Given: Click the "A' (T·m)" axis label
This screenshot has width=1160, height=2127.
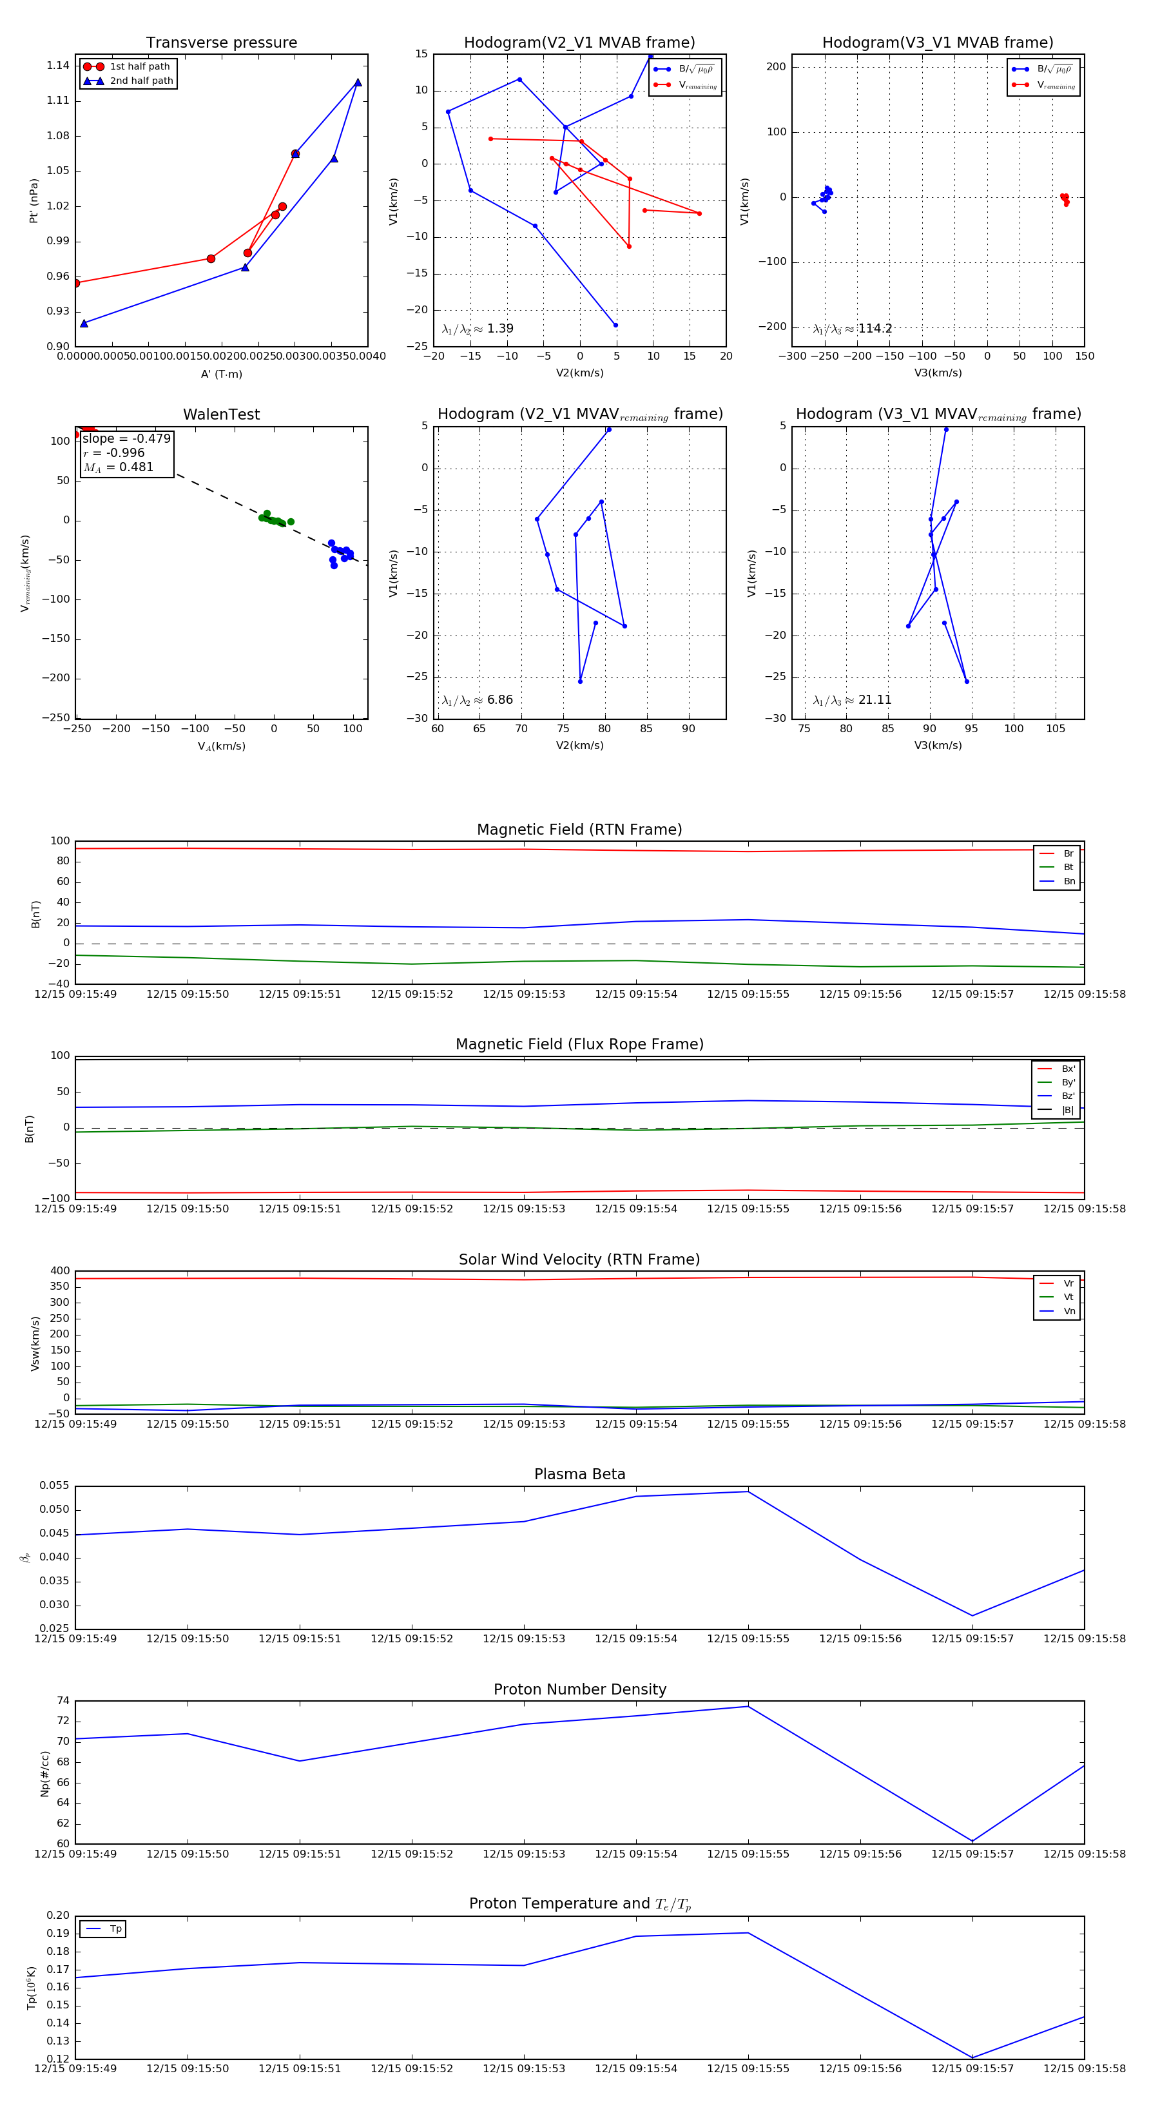Looking at the screenshot, I should click(221, 374).
